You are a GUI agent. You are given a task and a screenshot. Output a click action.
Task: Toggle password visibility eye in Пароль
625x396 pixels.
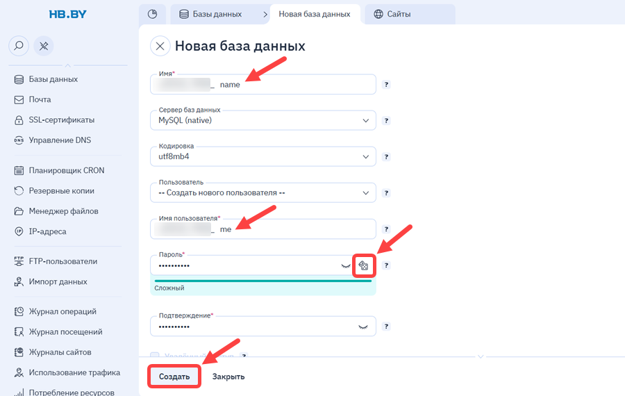click(346, 266)
